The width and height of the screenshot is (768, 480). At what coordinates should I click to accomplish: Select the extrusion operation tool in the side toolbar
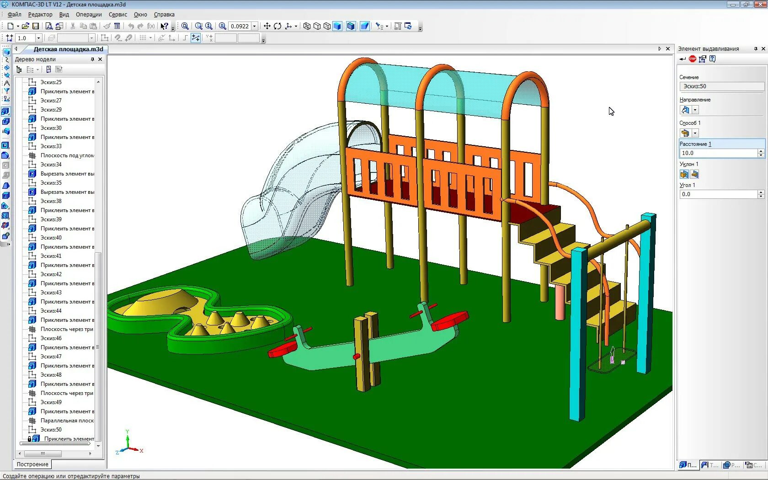point(5,111)
